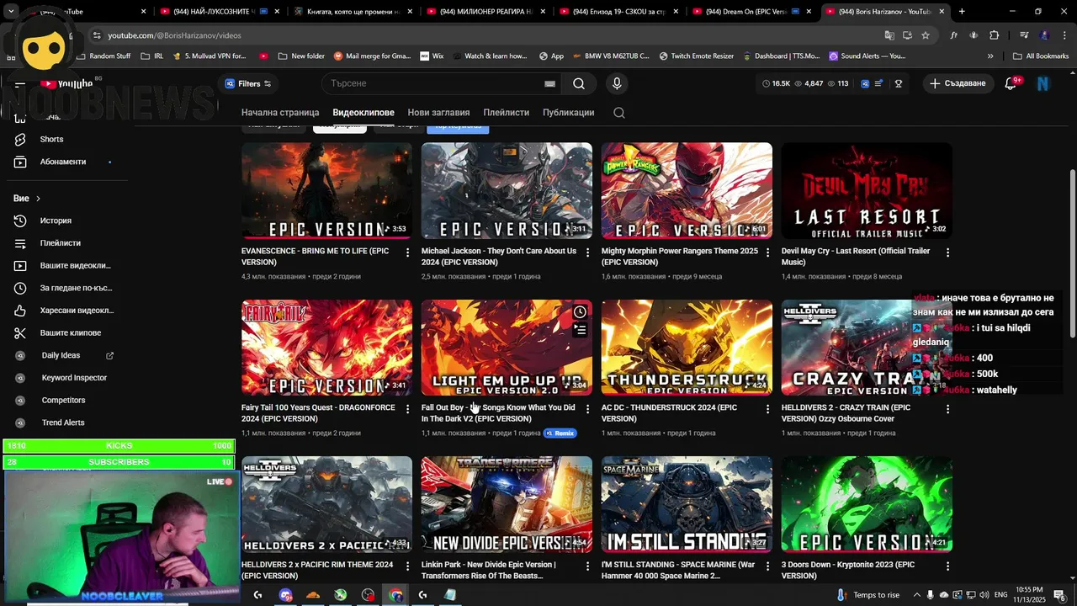Select the Видеоклипове tab
Screen dimensions: 1077x606
tap(363, 112)
